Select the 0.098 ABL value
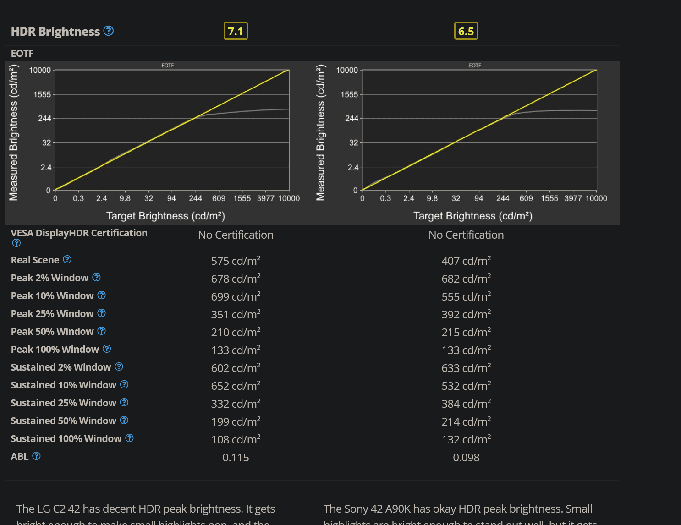The height and width of the screenshot is (525, 681). point(466,457)
